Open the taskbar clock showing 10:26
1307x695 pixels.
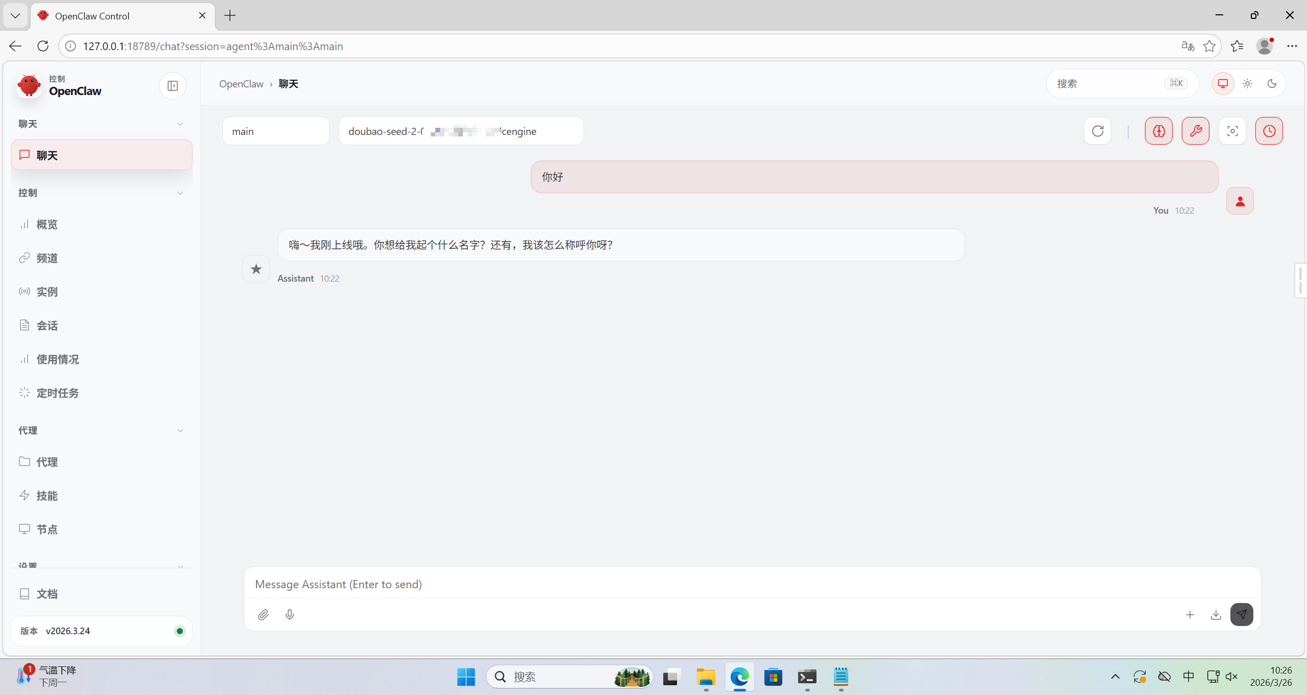coord(1271,676)
